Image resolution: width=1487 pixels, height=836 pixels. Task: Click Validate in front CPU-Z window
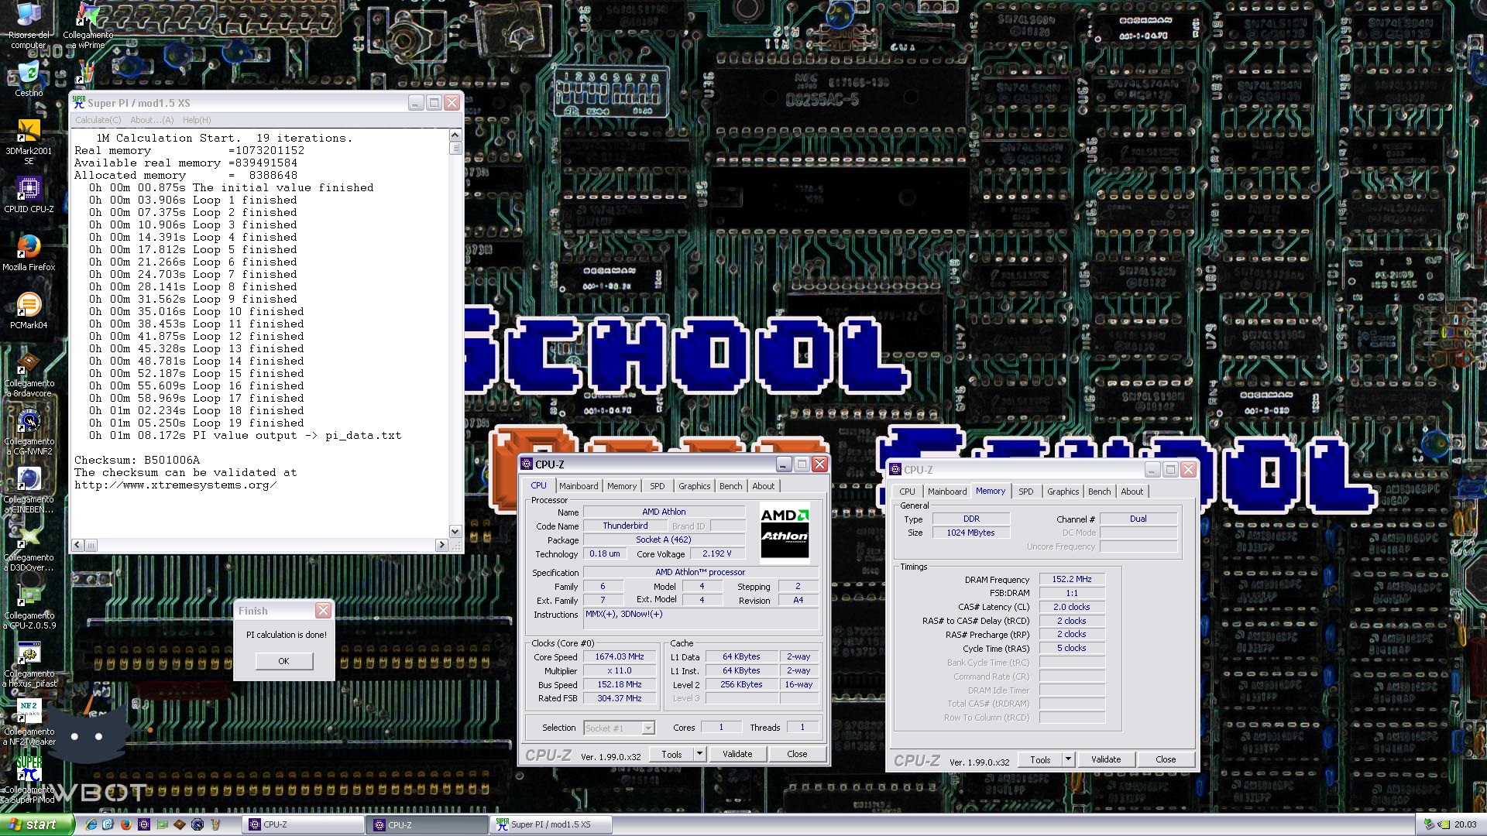737,754
